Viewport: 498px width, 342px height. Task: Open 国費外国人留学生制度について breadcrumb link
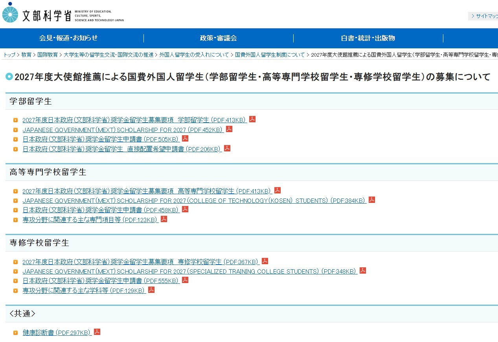pos(270,55)
